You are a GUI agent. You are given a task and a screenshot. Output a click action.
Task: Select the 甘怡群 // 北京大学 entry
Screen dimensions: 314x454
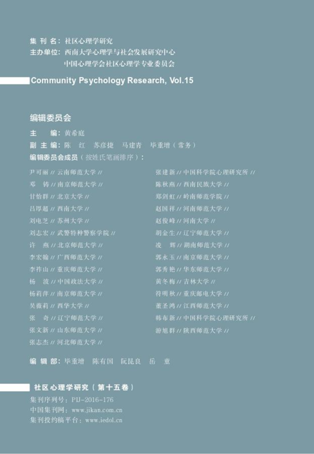pyautogui.click(x=59, y=197)
